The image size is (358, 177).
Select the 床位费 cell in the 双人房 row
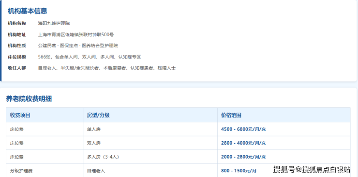coord(45,143)
